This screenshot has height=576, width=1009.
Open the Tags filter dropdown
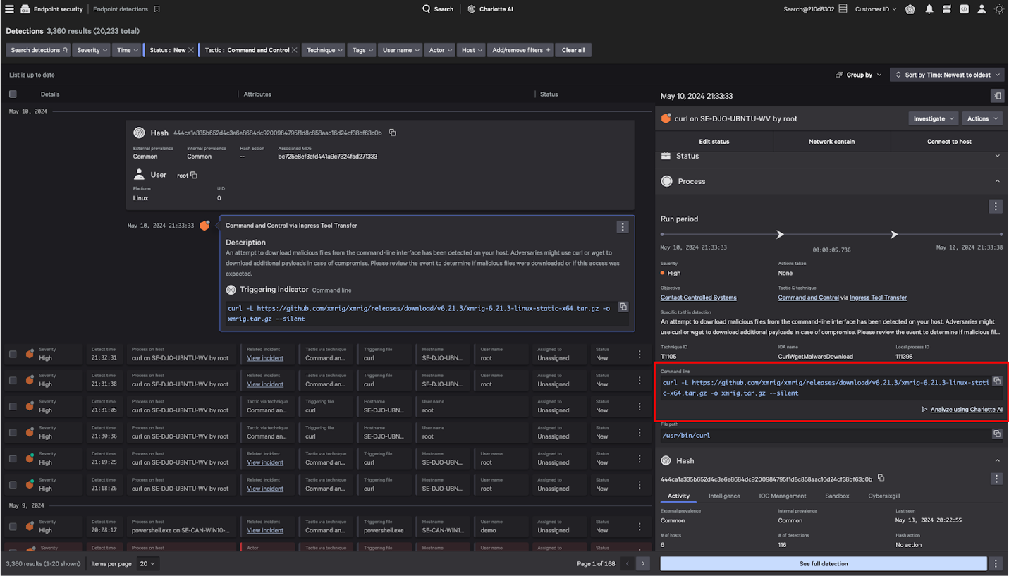click(x=362, y=50)
